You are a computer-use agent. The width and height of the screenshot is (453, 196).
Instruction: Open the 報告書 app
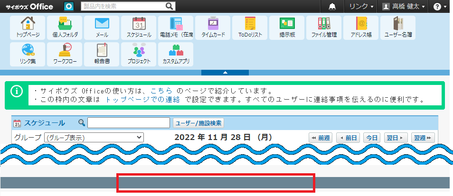(x=102, y=54)
